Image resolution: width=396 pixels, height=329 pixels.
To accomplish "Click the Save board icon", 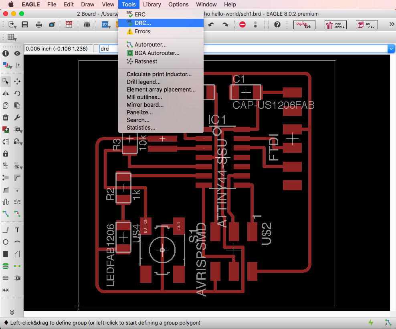I will pos(25,24).
